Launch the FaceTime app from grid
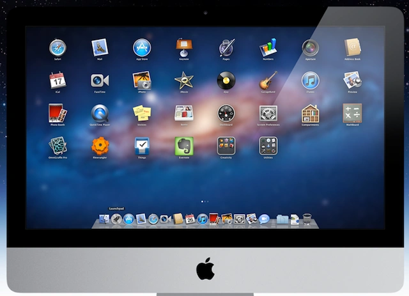409x296 pixels. point(100,81)
